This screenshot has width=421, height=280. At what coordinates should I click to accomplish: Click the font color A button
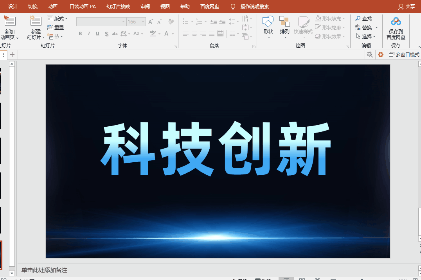[166, 34]
